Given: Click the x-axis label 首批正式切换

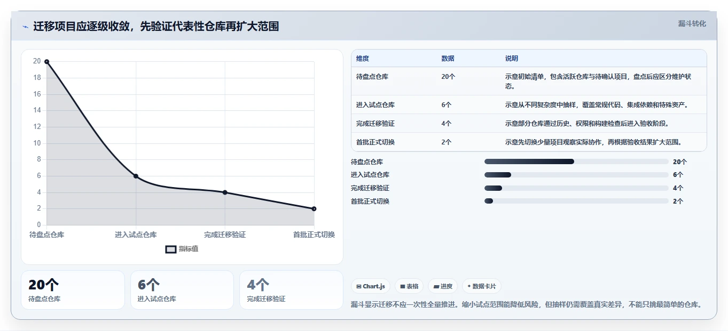Looking at the screenshot, I should tap(314, 235).
